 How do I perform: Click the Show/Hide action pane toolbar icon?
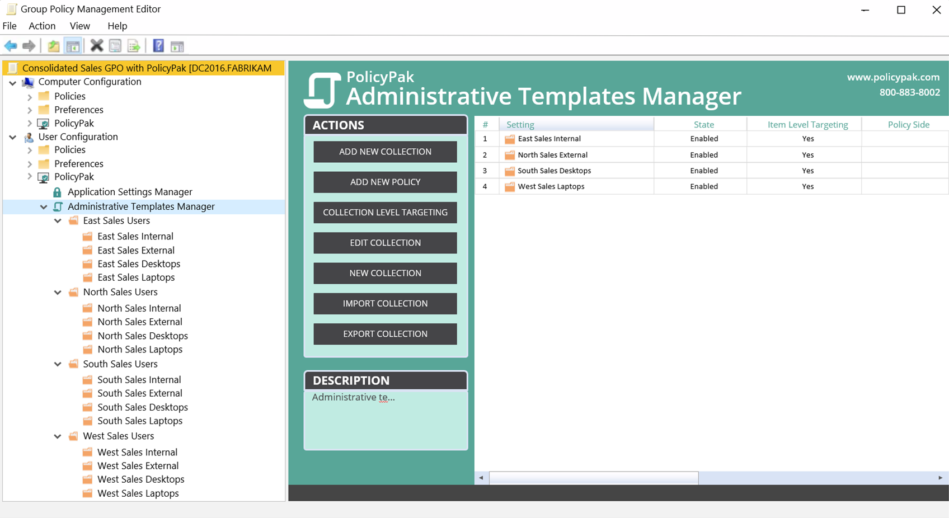(x=177, y=46)
